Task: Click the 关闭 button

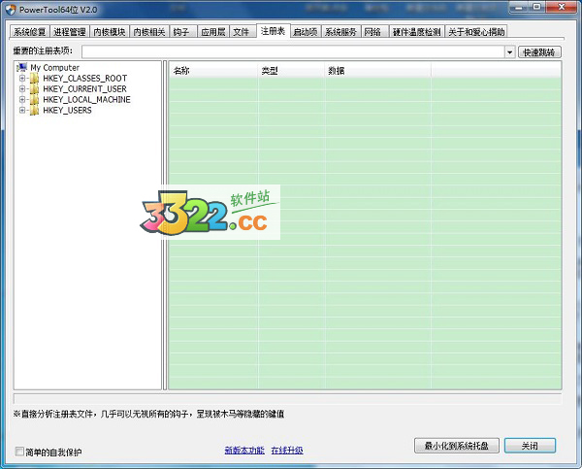Action: point(530,446)
